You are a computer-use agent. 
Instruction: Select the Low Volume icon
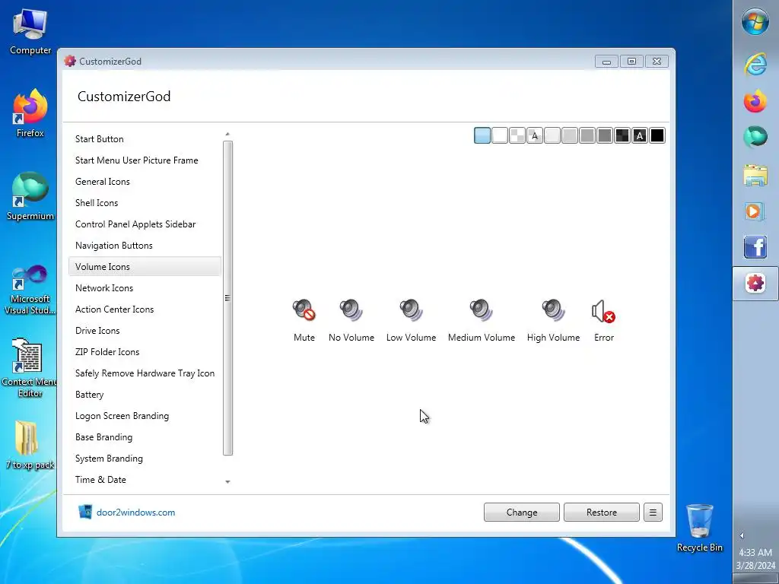[411, 320]
